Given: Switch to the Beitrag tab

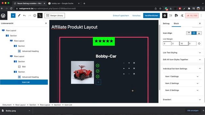Looking at the screenshot, I should 166,23.
